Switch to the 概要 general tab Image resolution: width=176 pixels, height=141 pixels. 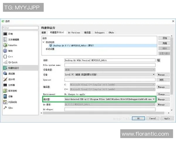click(44, 33)
